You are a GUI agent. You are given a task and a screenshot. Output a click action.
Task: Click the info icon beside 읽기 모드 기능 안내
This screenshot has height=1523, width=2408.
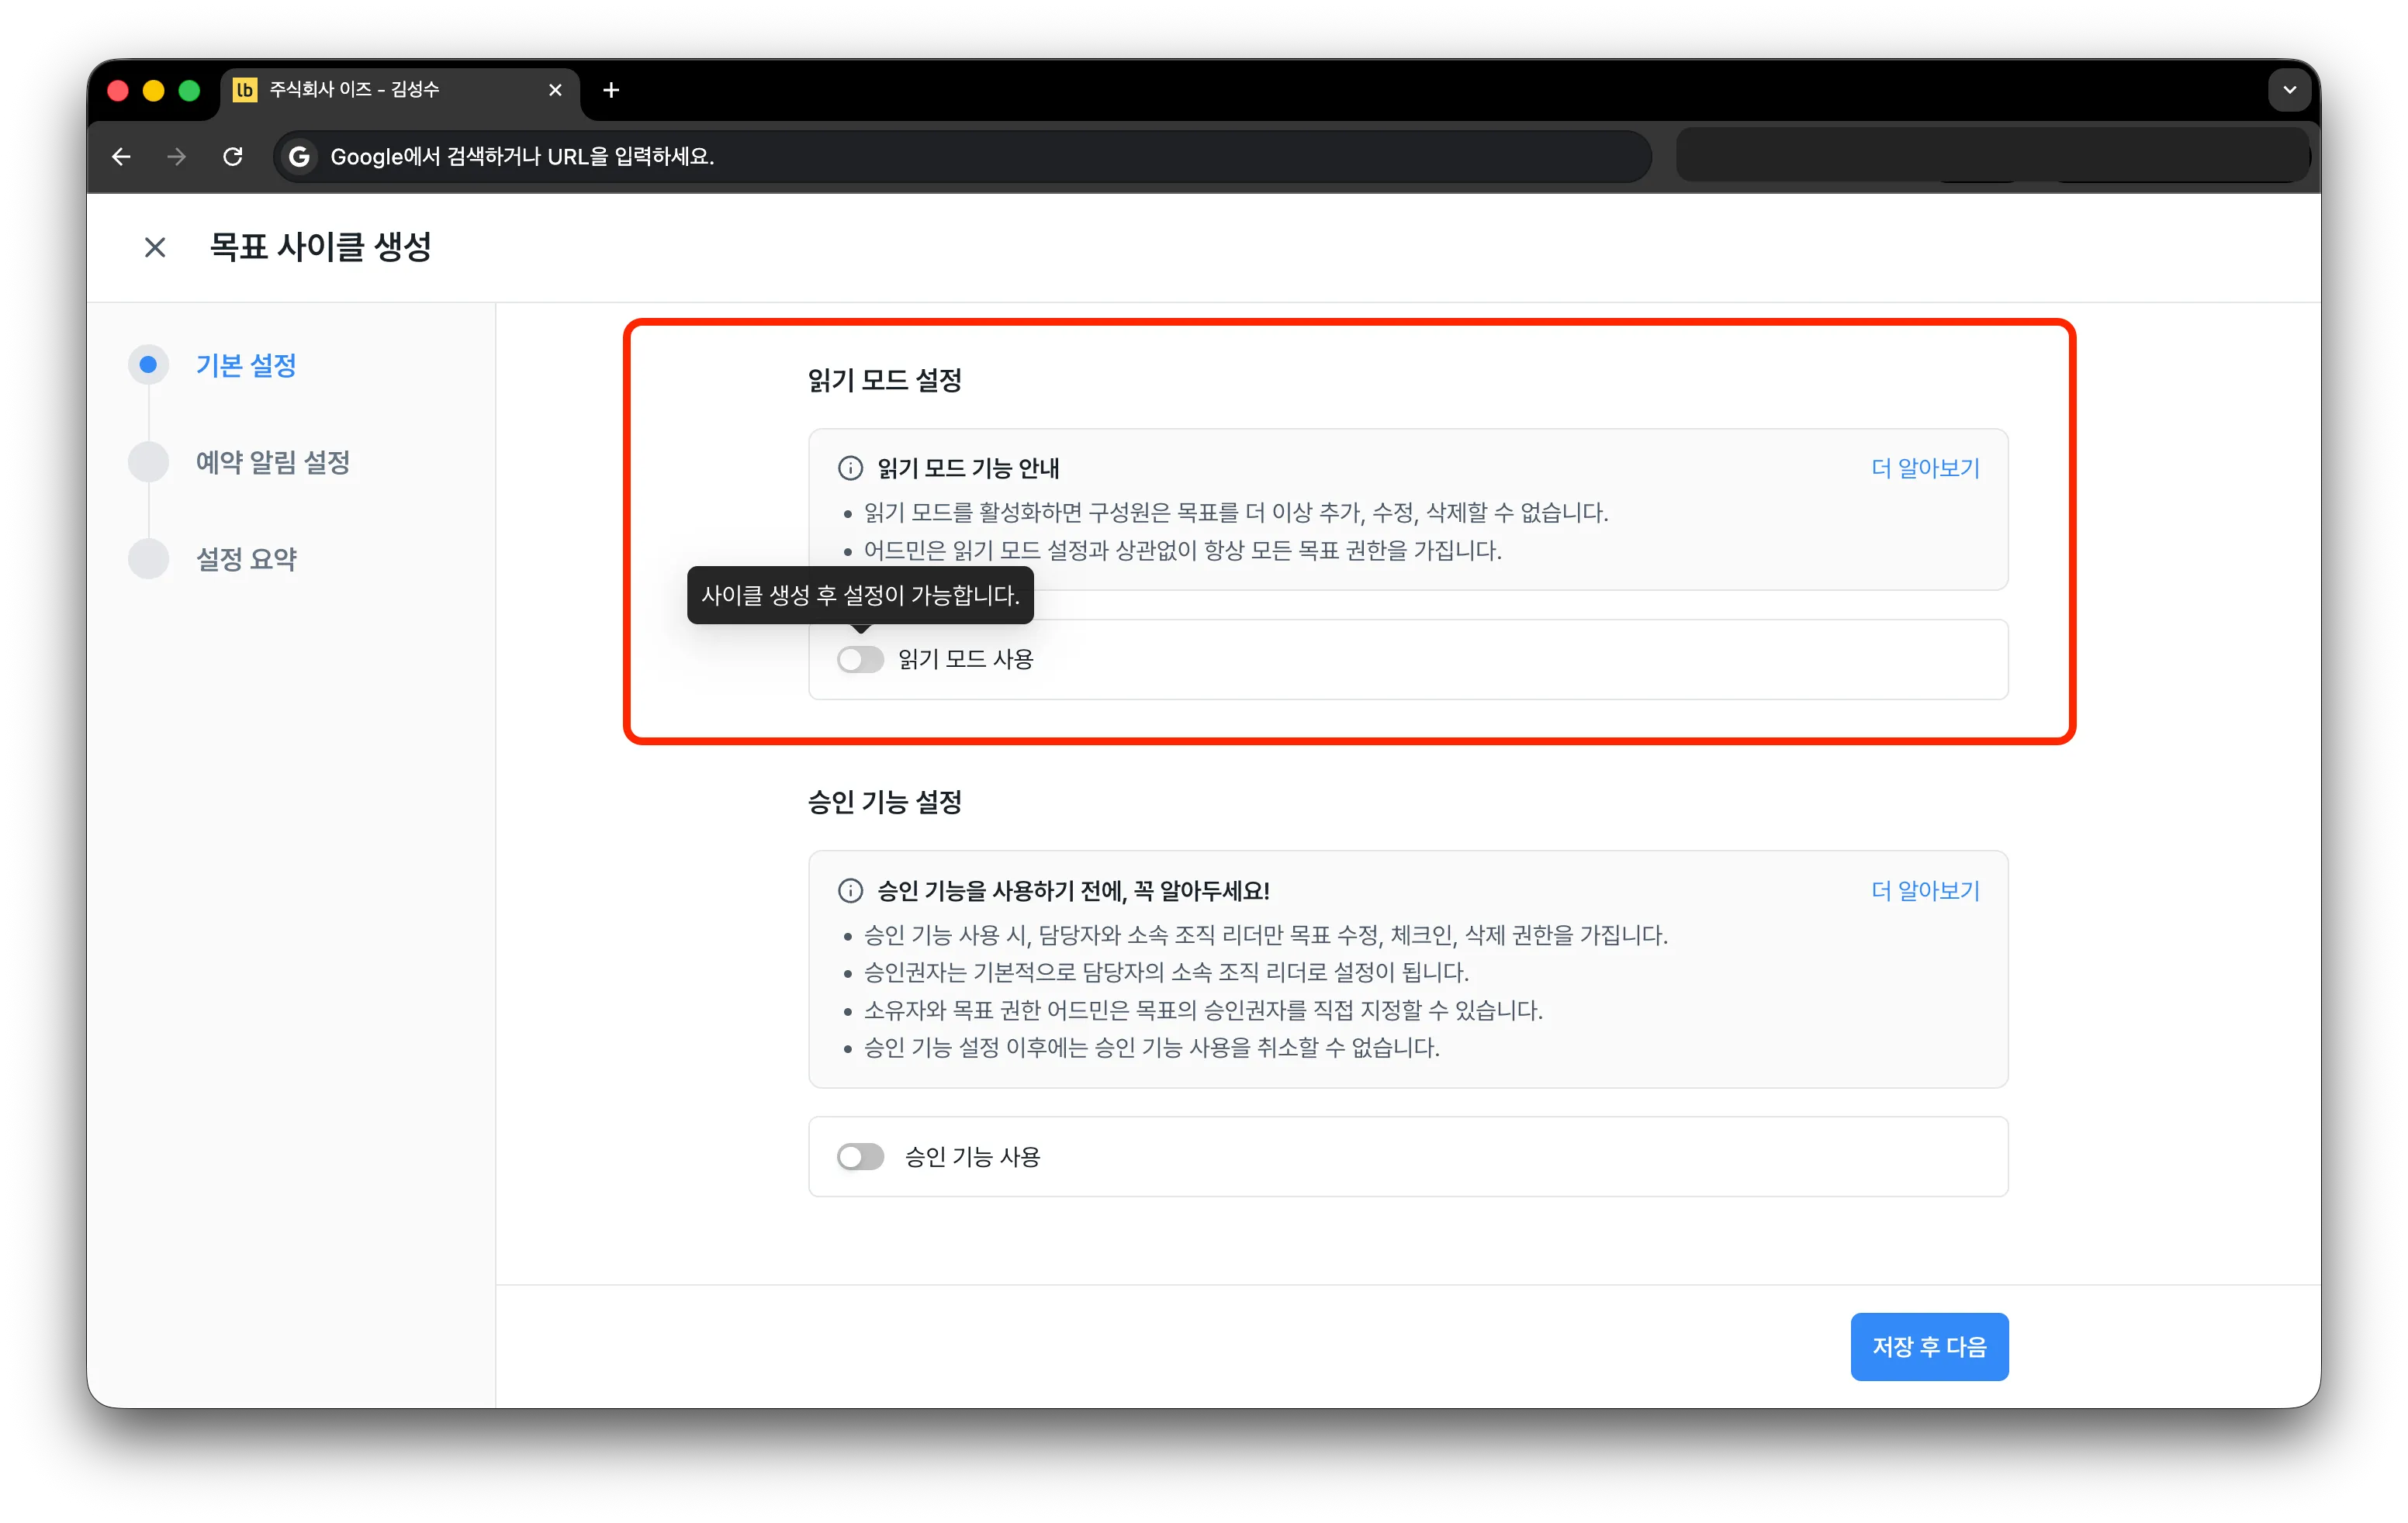point(850,468)
